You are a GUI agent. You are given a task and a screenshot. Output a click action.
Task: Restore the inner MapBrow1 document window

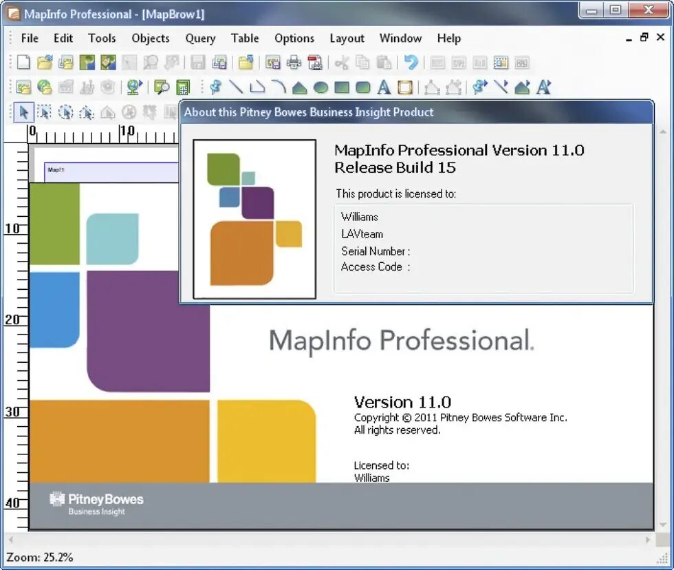[x=644, y=37]
